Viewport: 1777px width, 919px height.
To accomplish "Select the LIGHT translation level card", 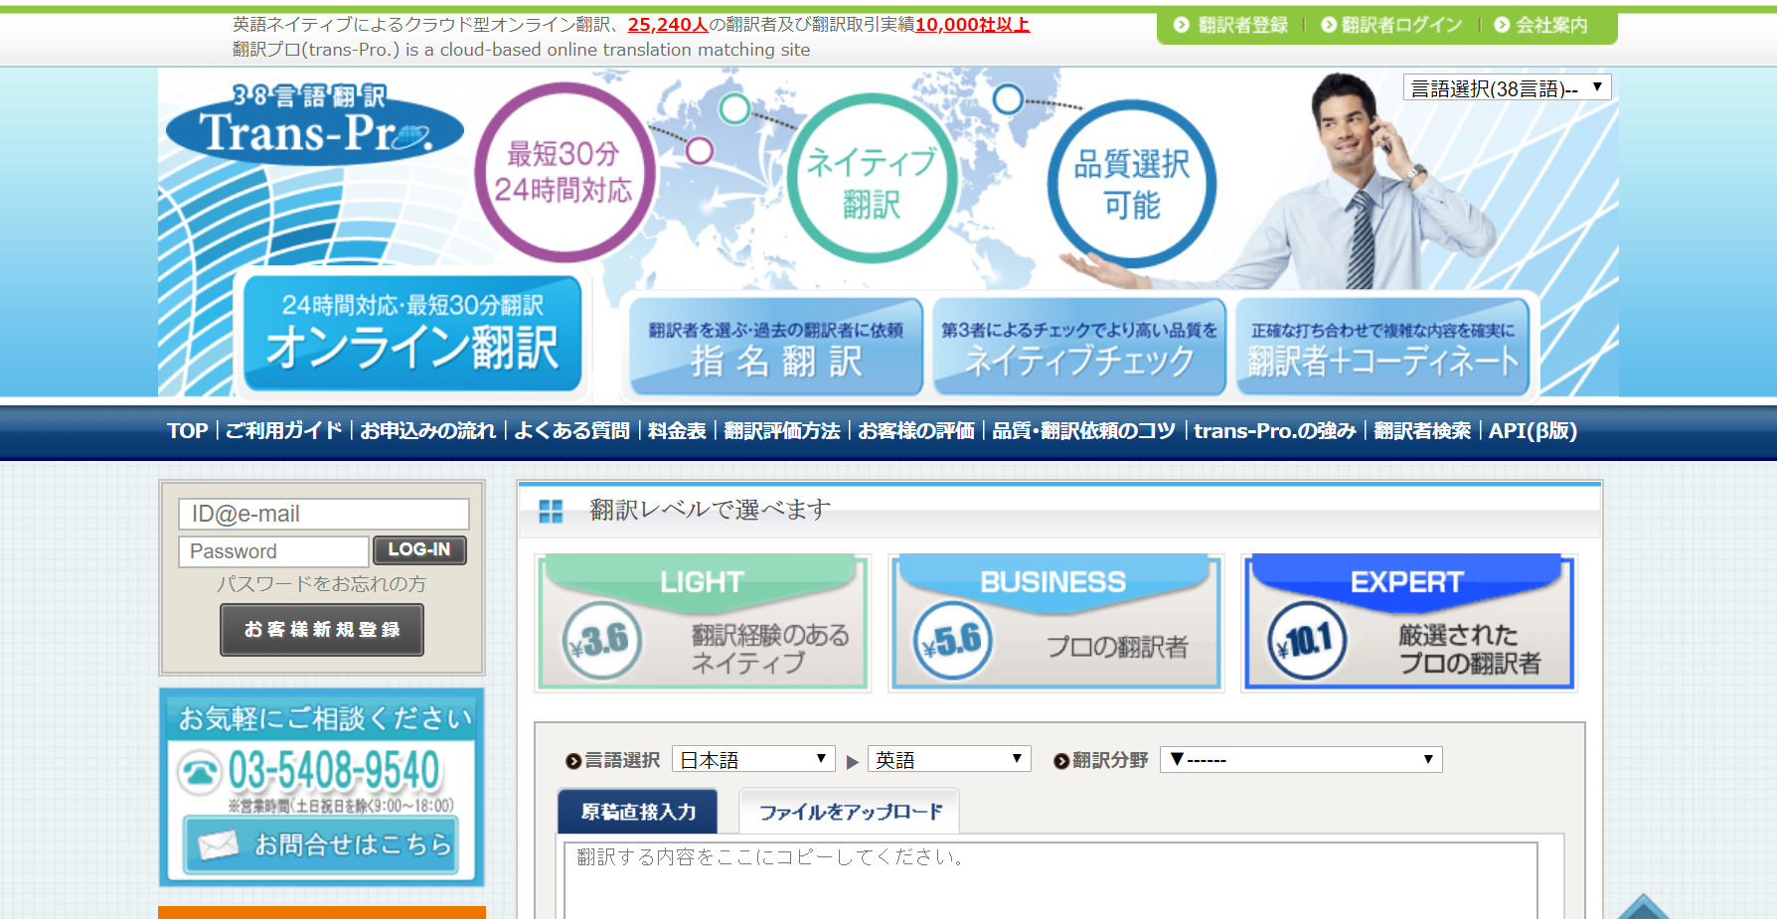I will click(x=703, y=622).
